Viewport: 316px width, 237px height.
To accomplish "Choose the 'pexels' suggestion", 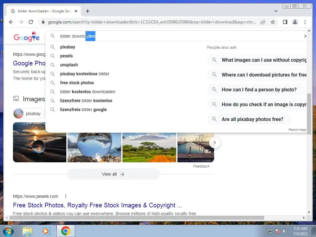I will 66,56.
